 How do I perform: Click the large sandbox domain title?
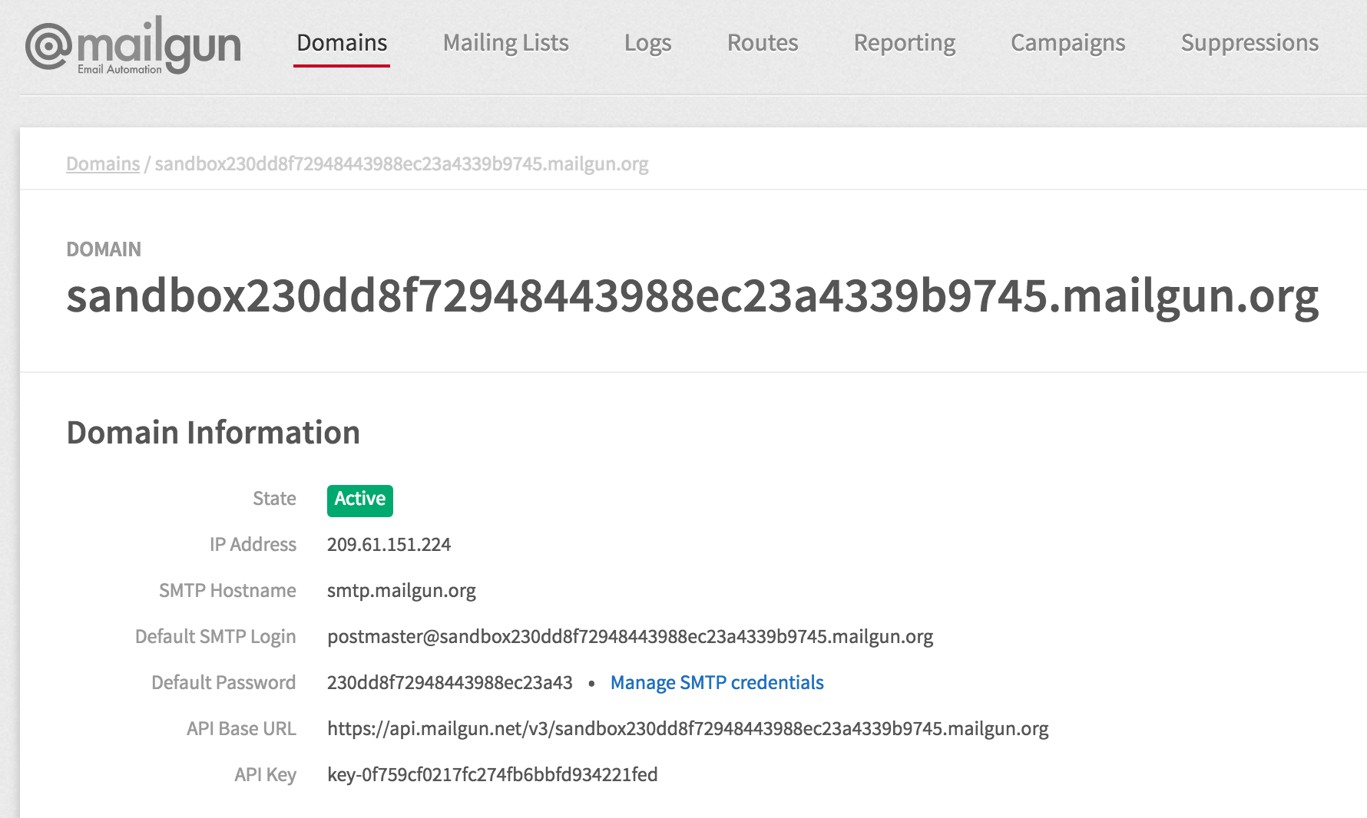point(692,296)
